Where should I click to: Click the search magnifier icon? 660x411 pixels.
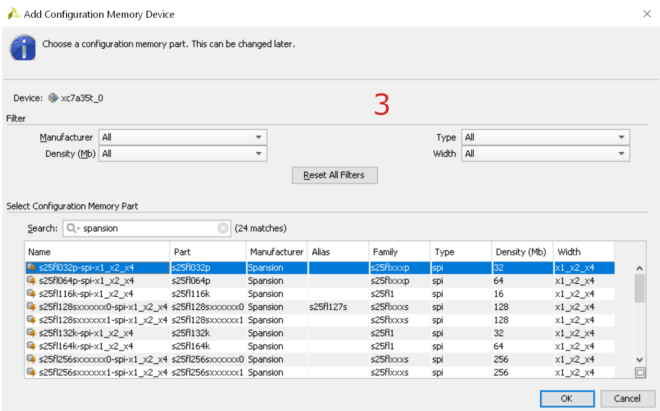tap(72, 228)
